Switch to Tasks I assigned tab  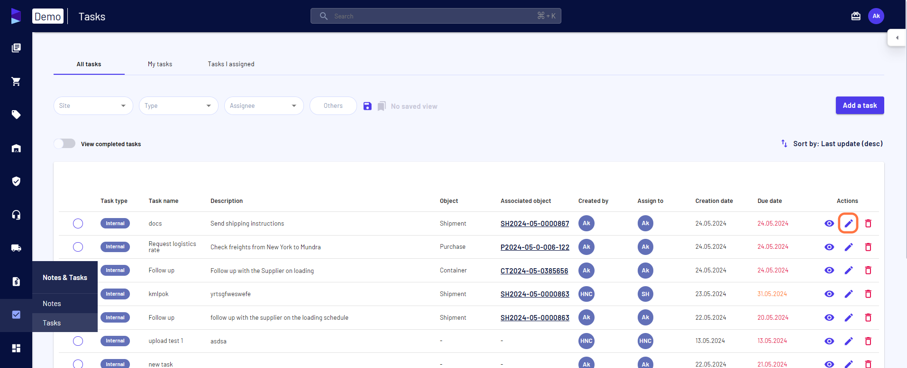pyautogui.click(x=231, y=64)
